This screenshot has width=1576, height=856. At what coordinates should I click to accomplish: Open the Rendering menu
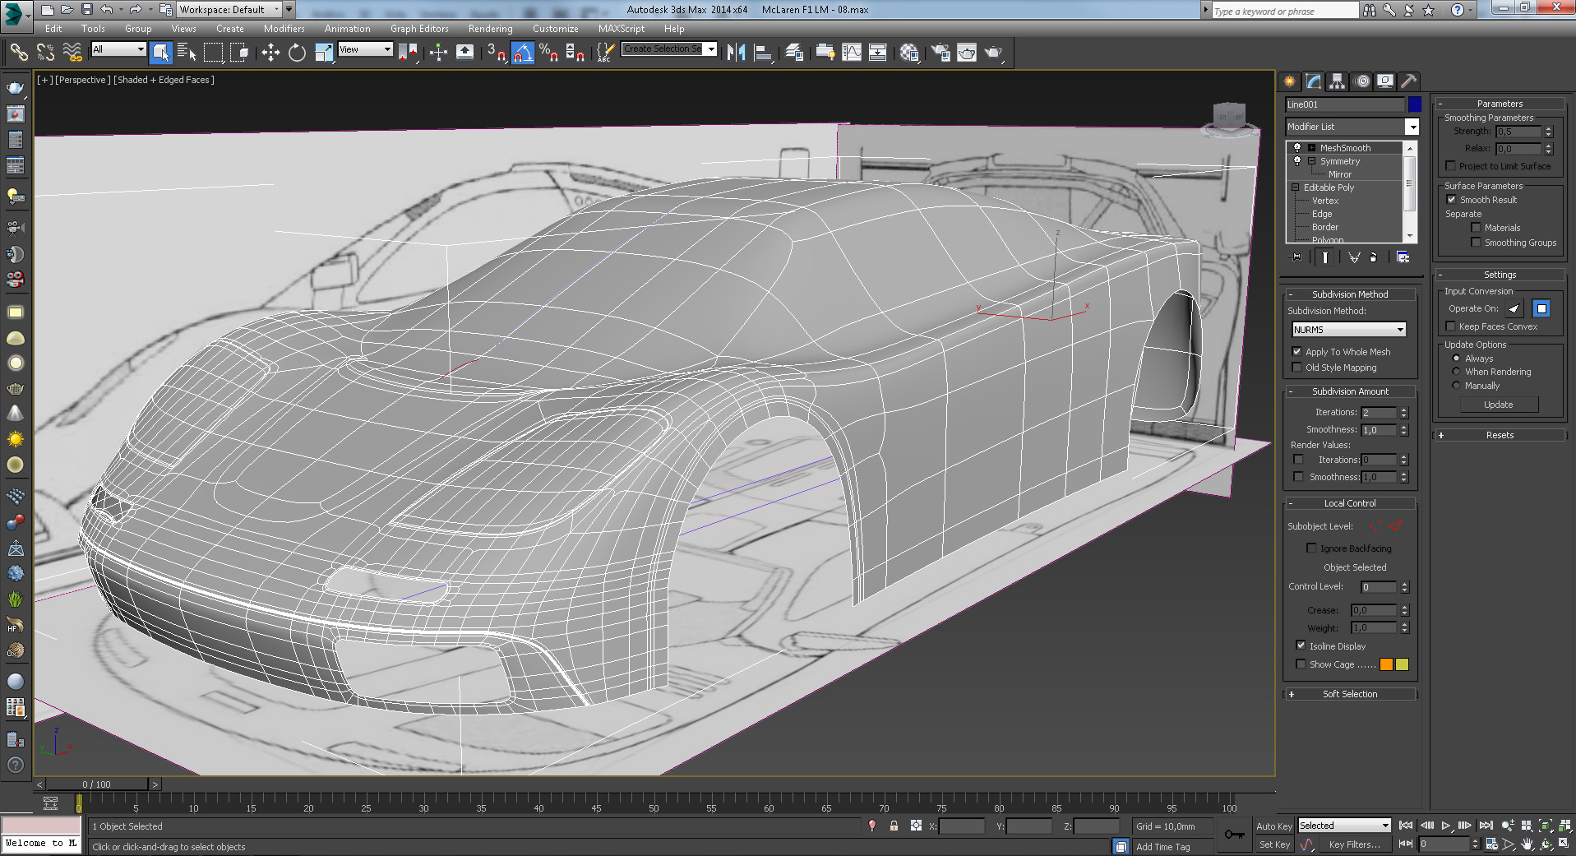coord(490,29)
